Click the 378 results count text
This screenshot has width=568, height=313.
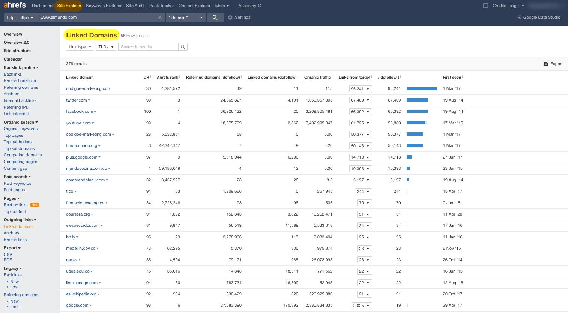point(76,64)
